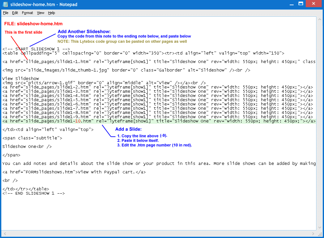The width and height of the screenshot is (324, 238).
Task: Open the View menu
Action: tap(40, 13)
